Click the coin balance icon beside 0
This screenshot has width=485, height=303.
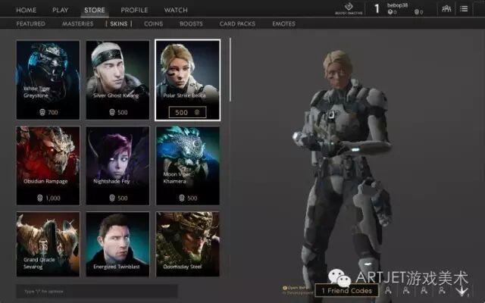point(390,12)
